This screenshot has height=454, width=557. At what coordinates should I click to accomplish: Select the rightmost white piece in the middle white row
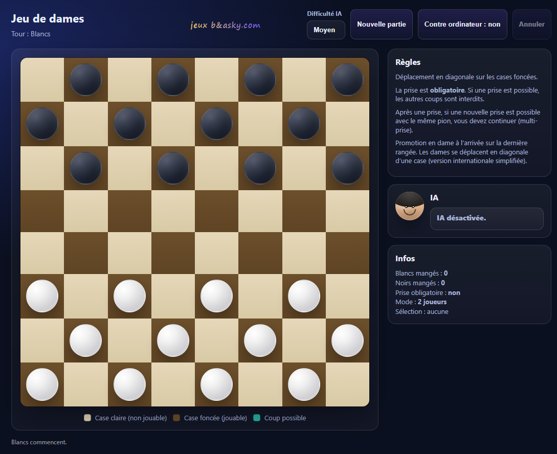[x=347, y=340]
